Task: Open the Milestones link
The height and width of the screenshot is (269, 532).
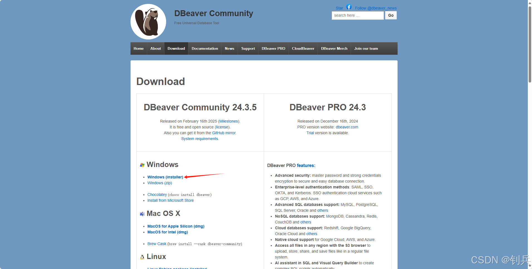Action: 228,121
